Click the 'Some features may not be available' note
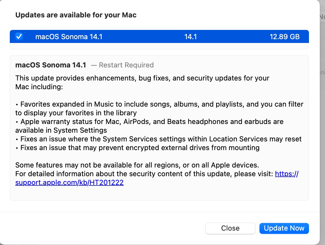Screen dimensions: 325x245 pyautogui.click(x=137, y=165)
